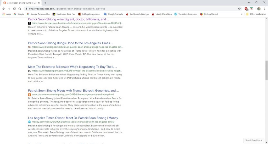
Task: Click the scrollbar up arrow
Action: 266,19
